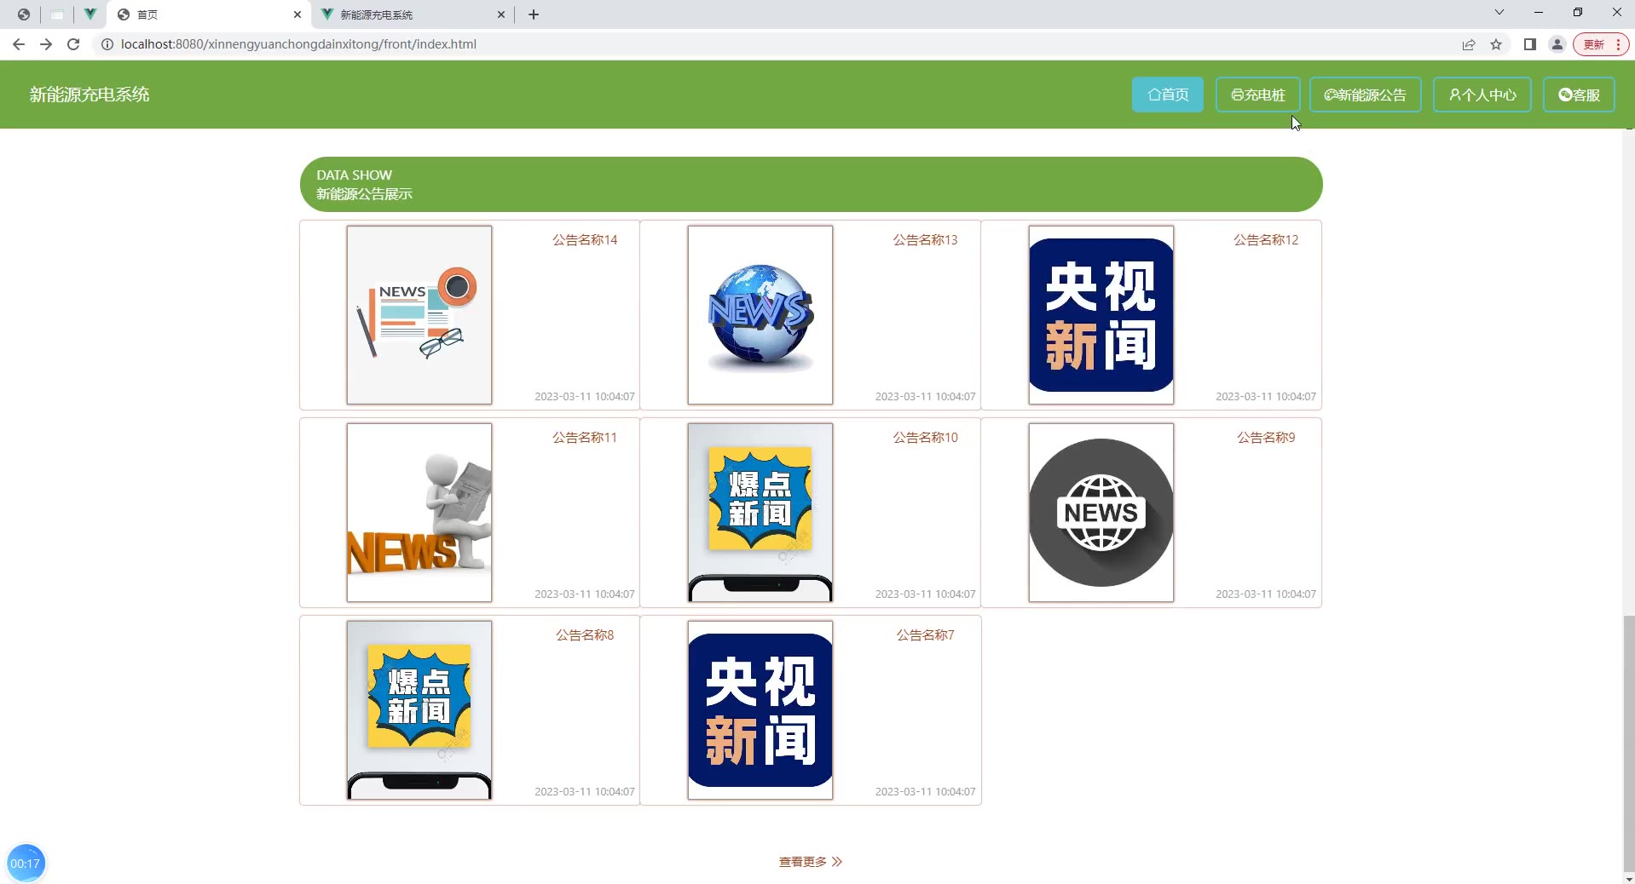
Task: View site information icon in address bar
Action: (x=107, y=44)
